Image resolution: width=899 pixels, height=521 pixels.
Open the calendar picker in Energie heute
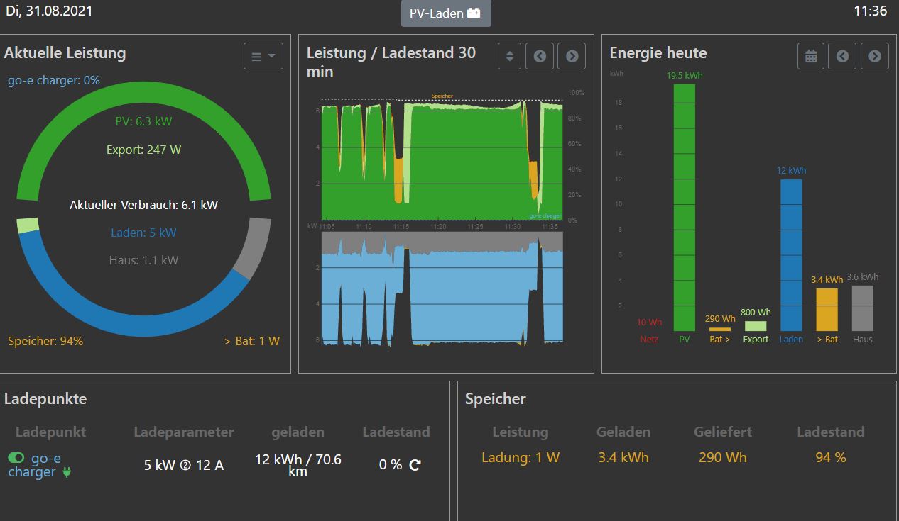811,56
